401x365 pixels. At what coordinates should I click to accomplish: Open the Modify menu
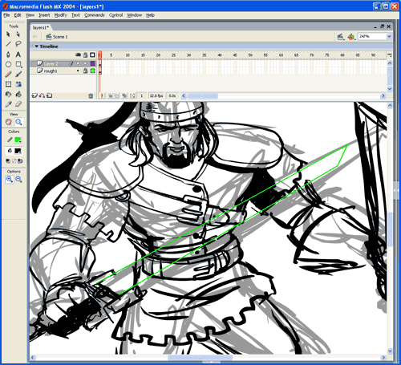pos(60,15)
